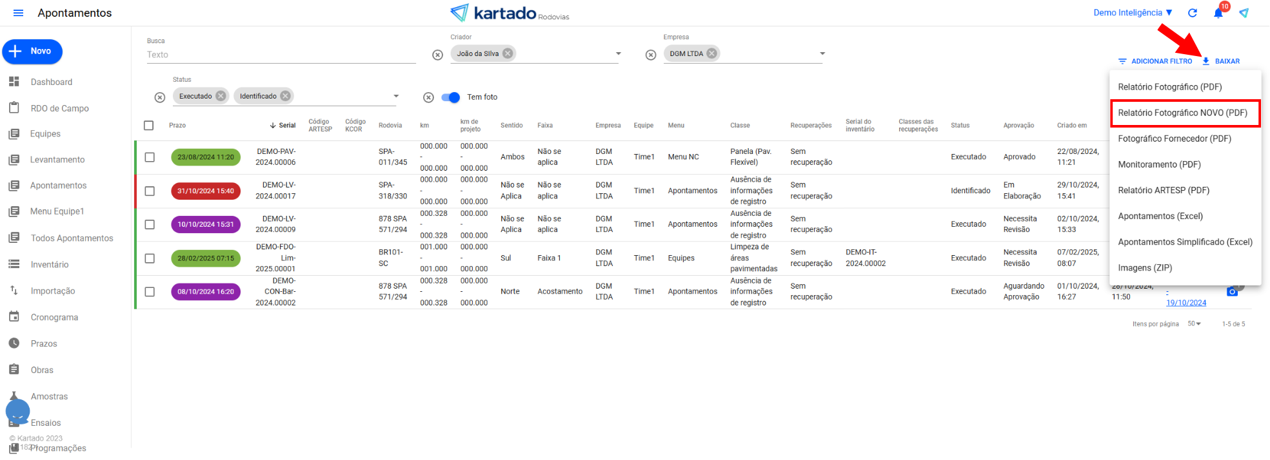Screen dimensions: 1270x460
Task: Remove the Identificado status chip
Action: [285, 96]
